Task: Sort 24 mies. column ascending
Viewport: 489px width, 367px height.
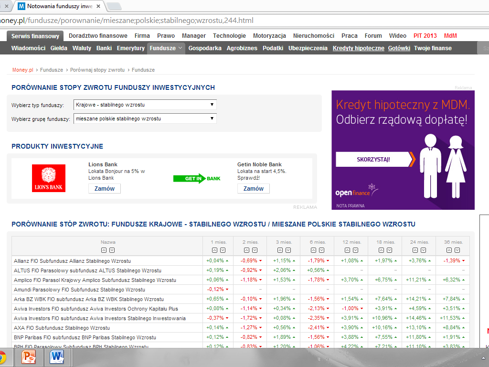Action: pyautogui.click(x=415, y=250)
